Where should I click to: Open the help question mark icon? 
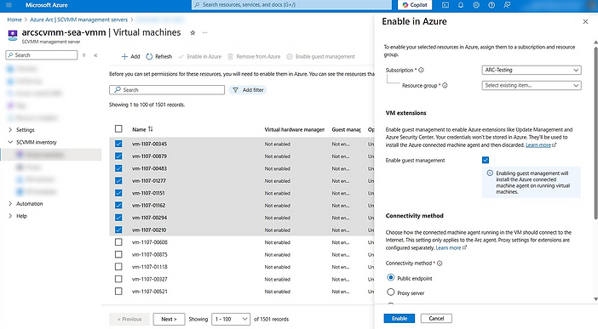point(492,5)
